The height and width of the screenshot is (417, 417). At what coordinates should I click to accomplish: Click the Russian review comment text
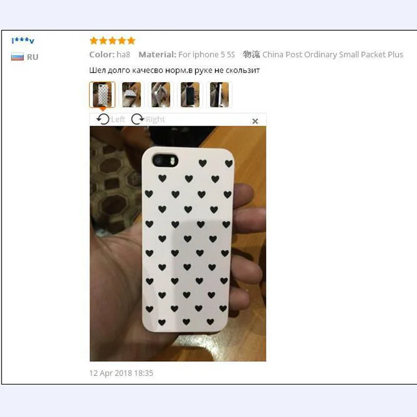point(175,70)
